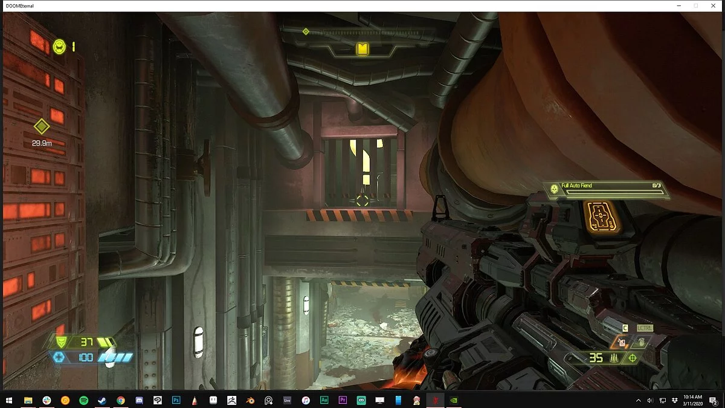Screen dimensions: 725x408
Task: Click the Full Auto Fiend skull icon
Action: coord(554,189)
